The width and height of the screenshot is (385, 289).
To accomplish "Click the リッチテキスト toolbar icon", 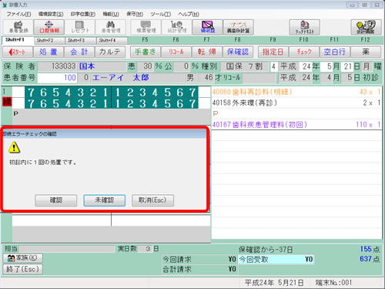I will tap(304, 27).
